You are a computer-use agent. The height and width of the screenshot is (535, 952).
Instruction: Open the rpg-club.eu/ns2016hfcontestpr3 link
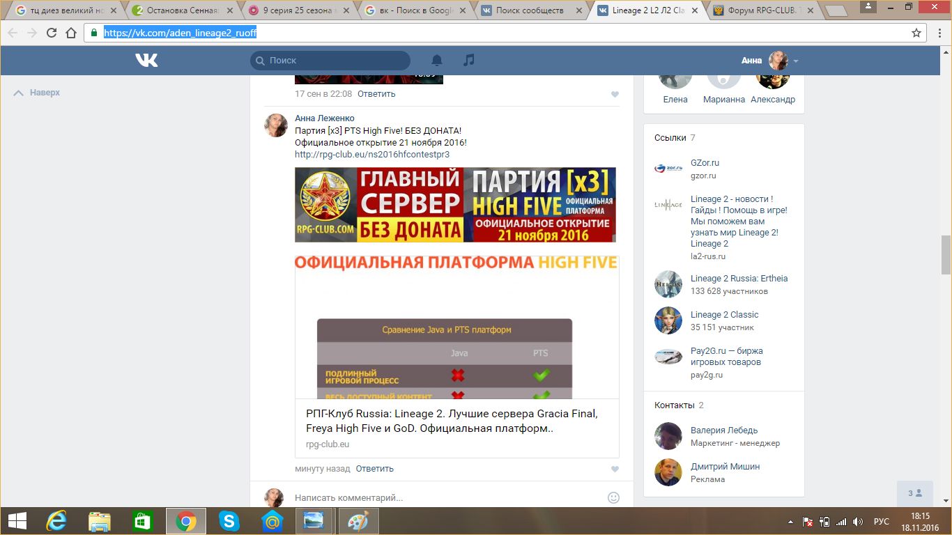(x=372, y=155)
